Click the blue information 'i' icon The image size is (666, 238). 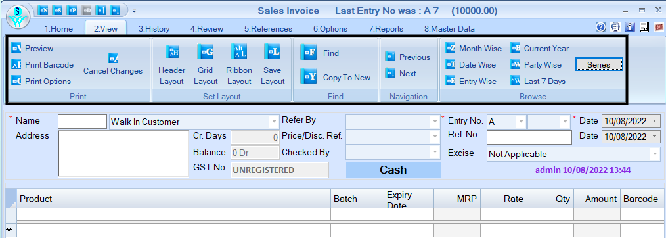tap(630, 27)
